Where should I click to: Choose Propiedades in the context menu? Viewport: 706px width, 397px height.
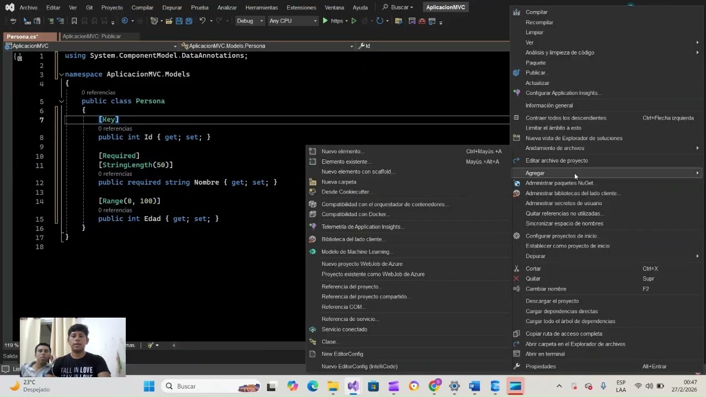607,367
